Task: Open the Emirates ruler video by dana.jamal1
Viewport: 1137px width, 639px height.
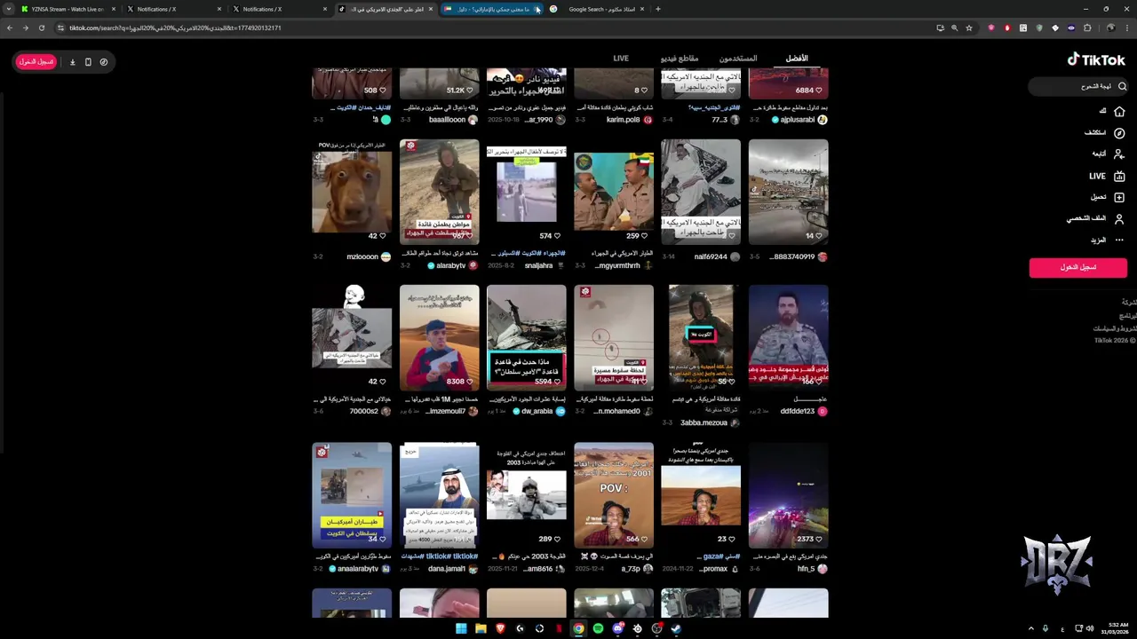Action: tap(439, 495)
